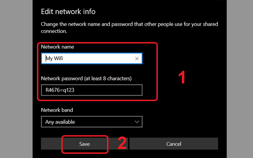Screen dimensions: 253x158
Task: Click the gray area left of the dialog
Action: 16,79
